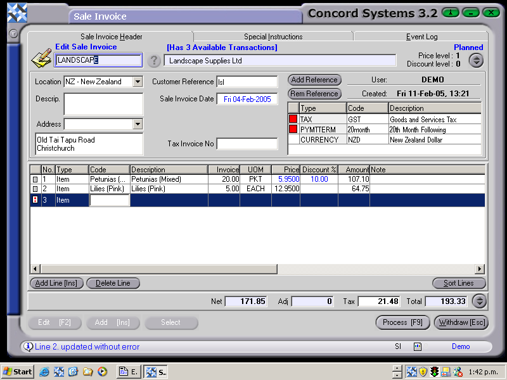This screenshot has width=507, height=380.
Task: Click the red status square next to TAX
Action: 292,118
